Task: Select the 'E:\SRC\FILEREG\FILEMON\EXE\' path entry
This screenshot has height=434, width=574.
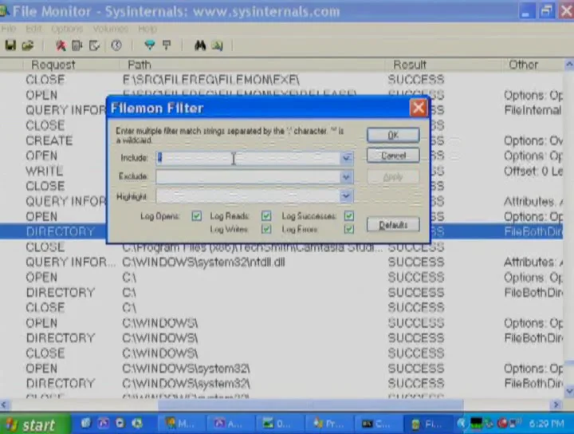Action: point(210,80)
